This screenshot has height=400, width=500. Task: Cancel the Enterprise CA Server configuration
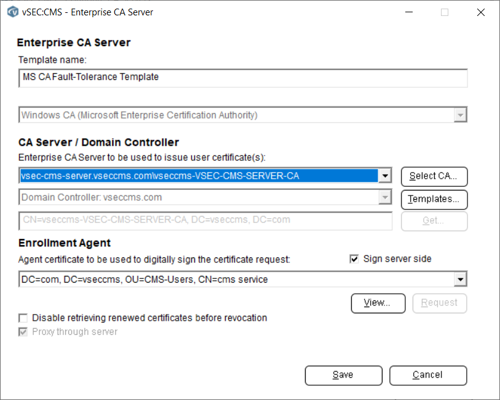pyautogui.click(x=428, y=375)
